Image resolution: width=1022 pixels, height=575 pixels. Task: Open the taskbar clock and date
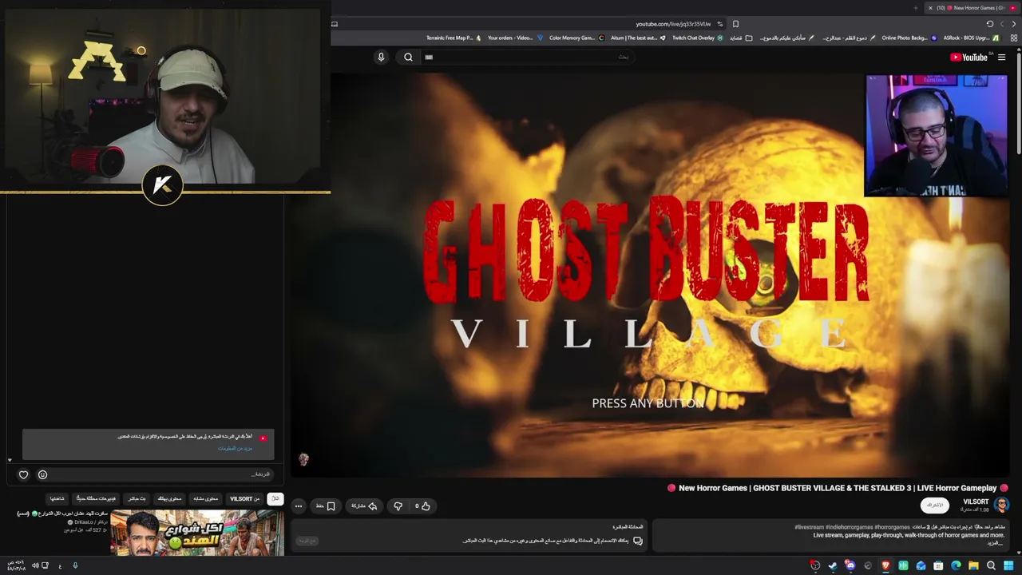pos(14,565)
